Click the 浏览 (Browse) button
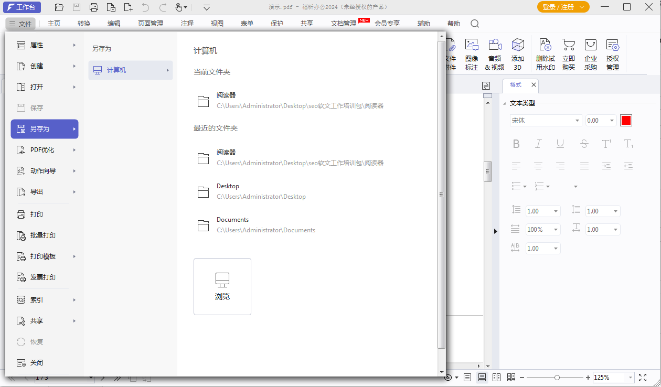This screenshot has width=661, height=387. (222, 286)
